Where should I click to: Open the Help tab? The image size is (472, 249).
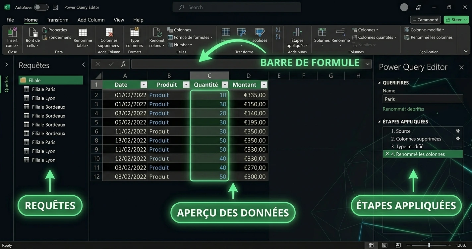coord(138,20)
